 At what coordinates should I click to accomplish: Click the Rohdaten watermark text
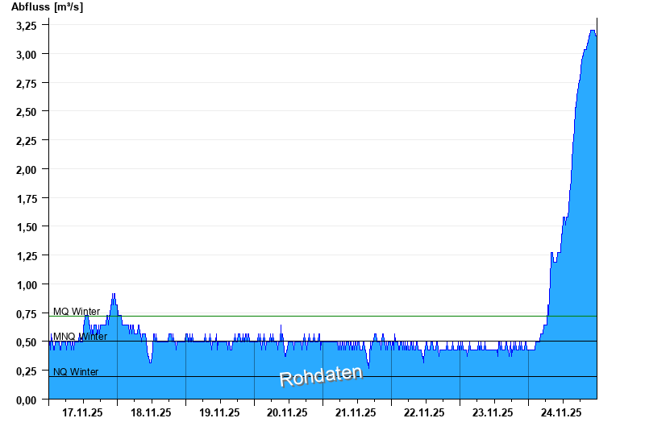(x=321, y=376)
